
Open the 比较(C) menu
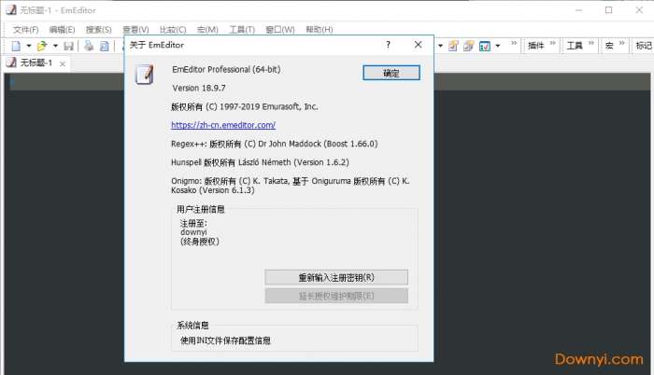173,30
